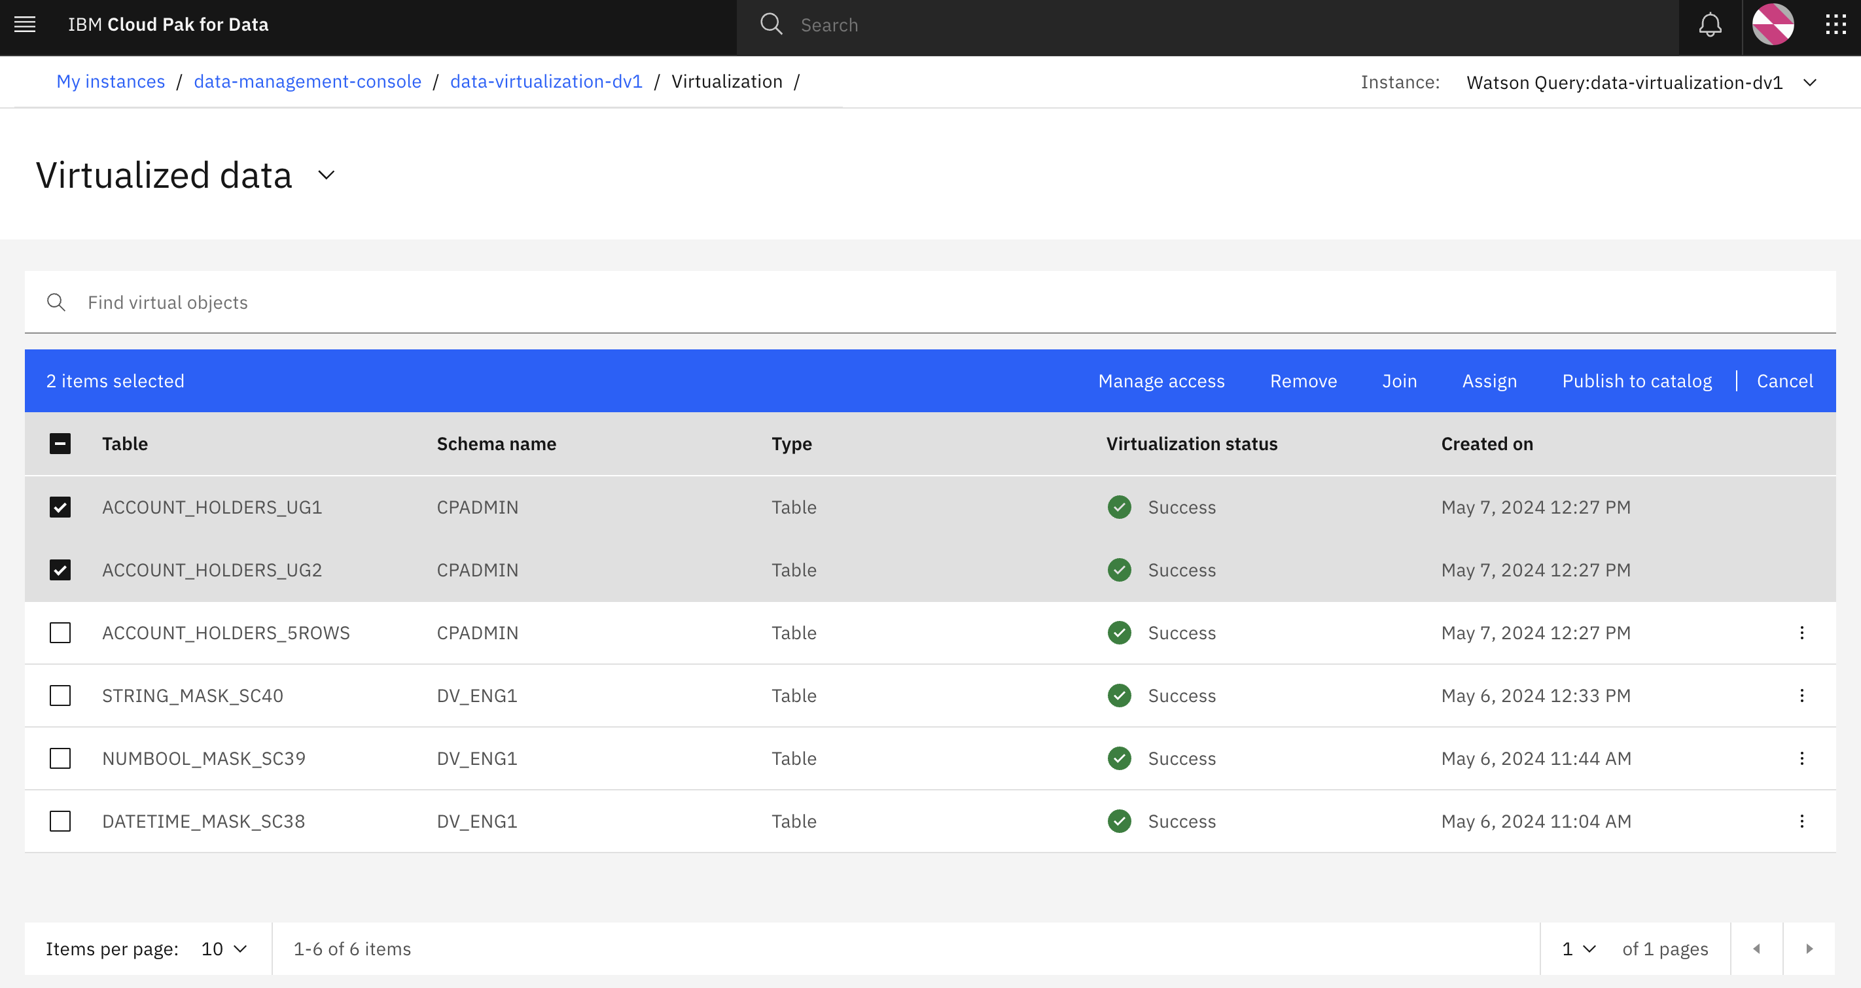Click the 1-6 of 6 items text
This screenshot has width=1861, height=988.
(352, 949)
